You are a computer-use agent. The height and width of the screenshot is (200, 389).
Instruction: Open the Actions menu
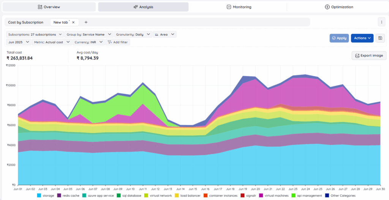click(362, 38)
